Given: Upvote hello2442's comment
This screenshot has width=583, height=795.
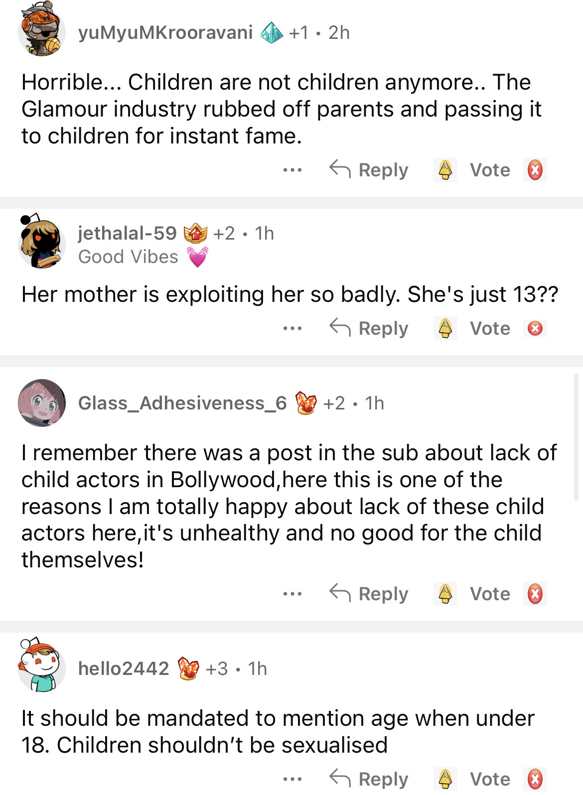Looking at the screenshot, I should click(445, 779).
